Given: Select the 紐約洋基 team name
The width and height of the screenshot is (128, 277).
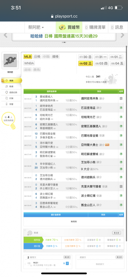Looking at the screenshot, I should click(x=45, y=119).
